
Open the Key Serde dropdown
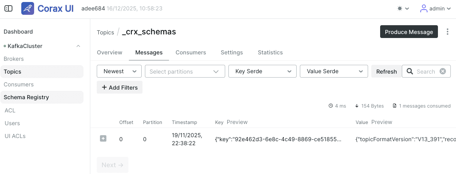click(262, 71)
